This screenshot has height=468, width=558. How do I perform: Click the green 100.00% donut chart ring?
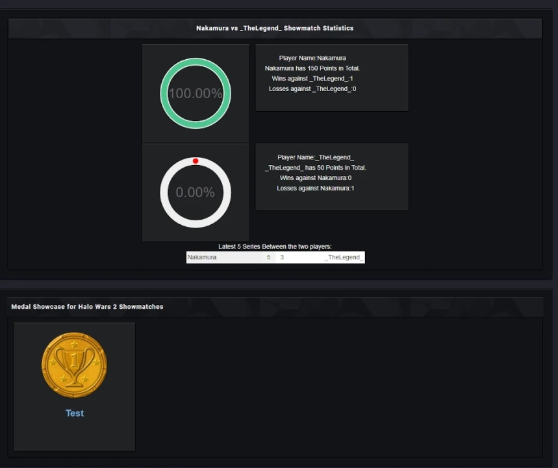[x=196, y=62]
